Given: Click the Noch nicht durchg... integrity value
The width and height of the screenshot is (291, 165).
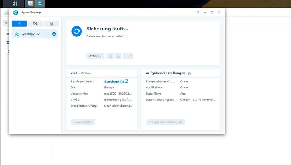Looking at the screenshot, I should [x=119, y=106].
